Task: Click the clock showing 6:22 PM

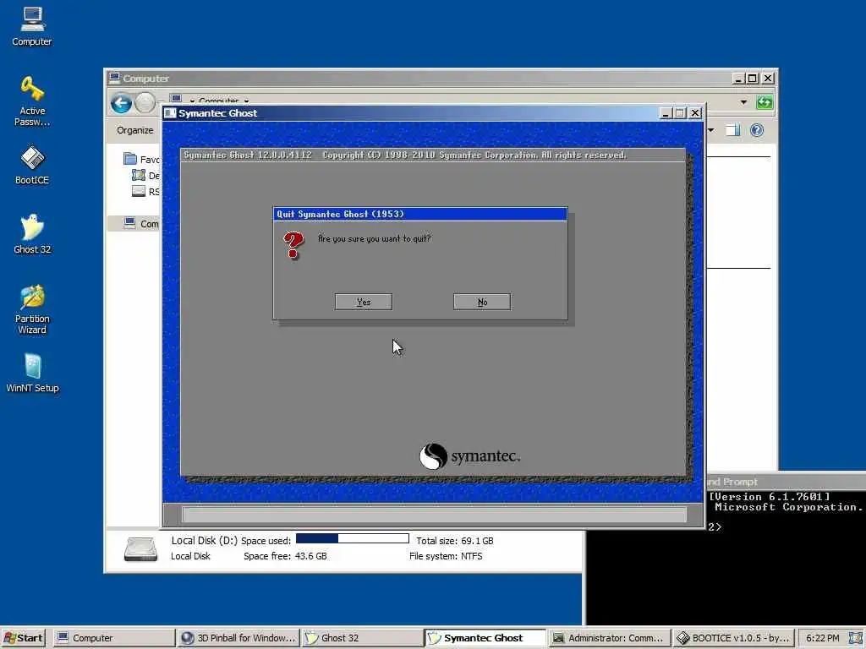Action: [x=822, y=638]
